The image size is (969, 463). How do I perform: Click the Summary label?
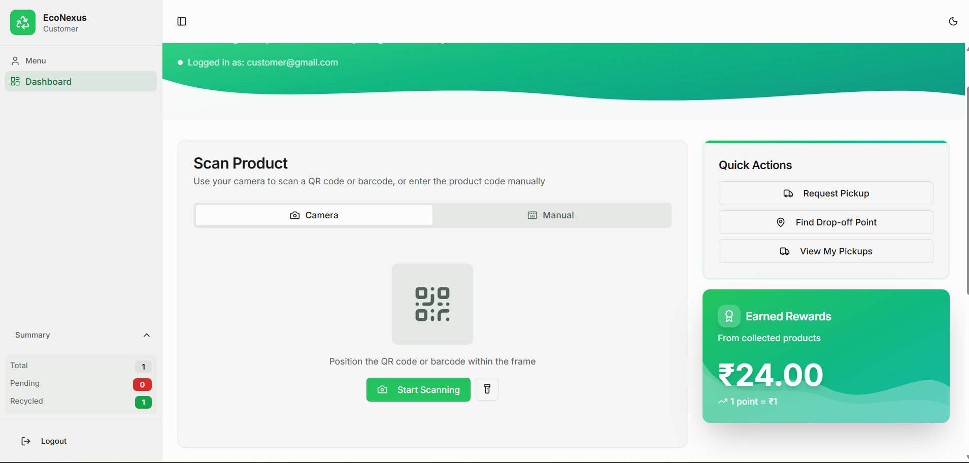32,335
